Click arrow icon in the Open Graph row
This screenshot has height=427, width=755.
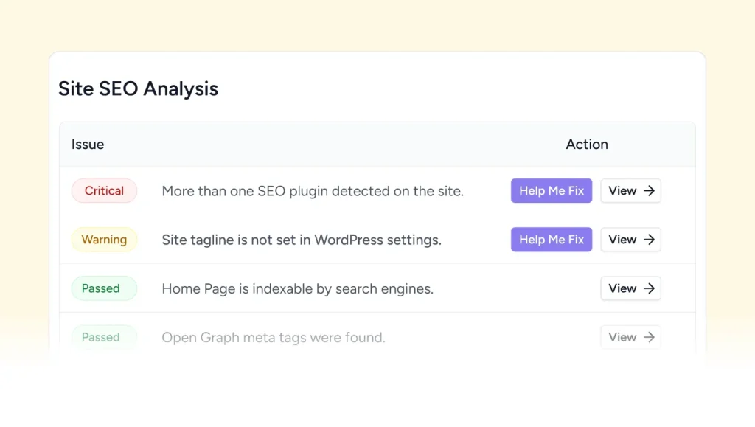(649, 337)
